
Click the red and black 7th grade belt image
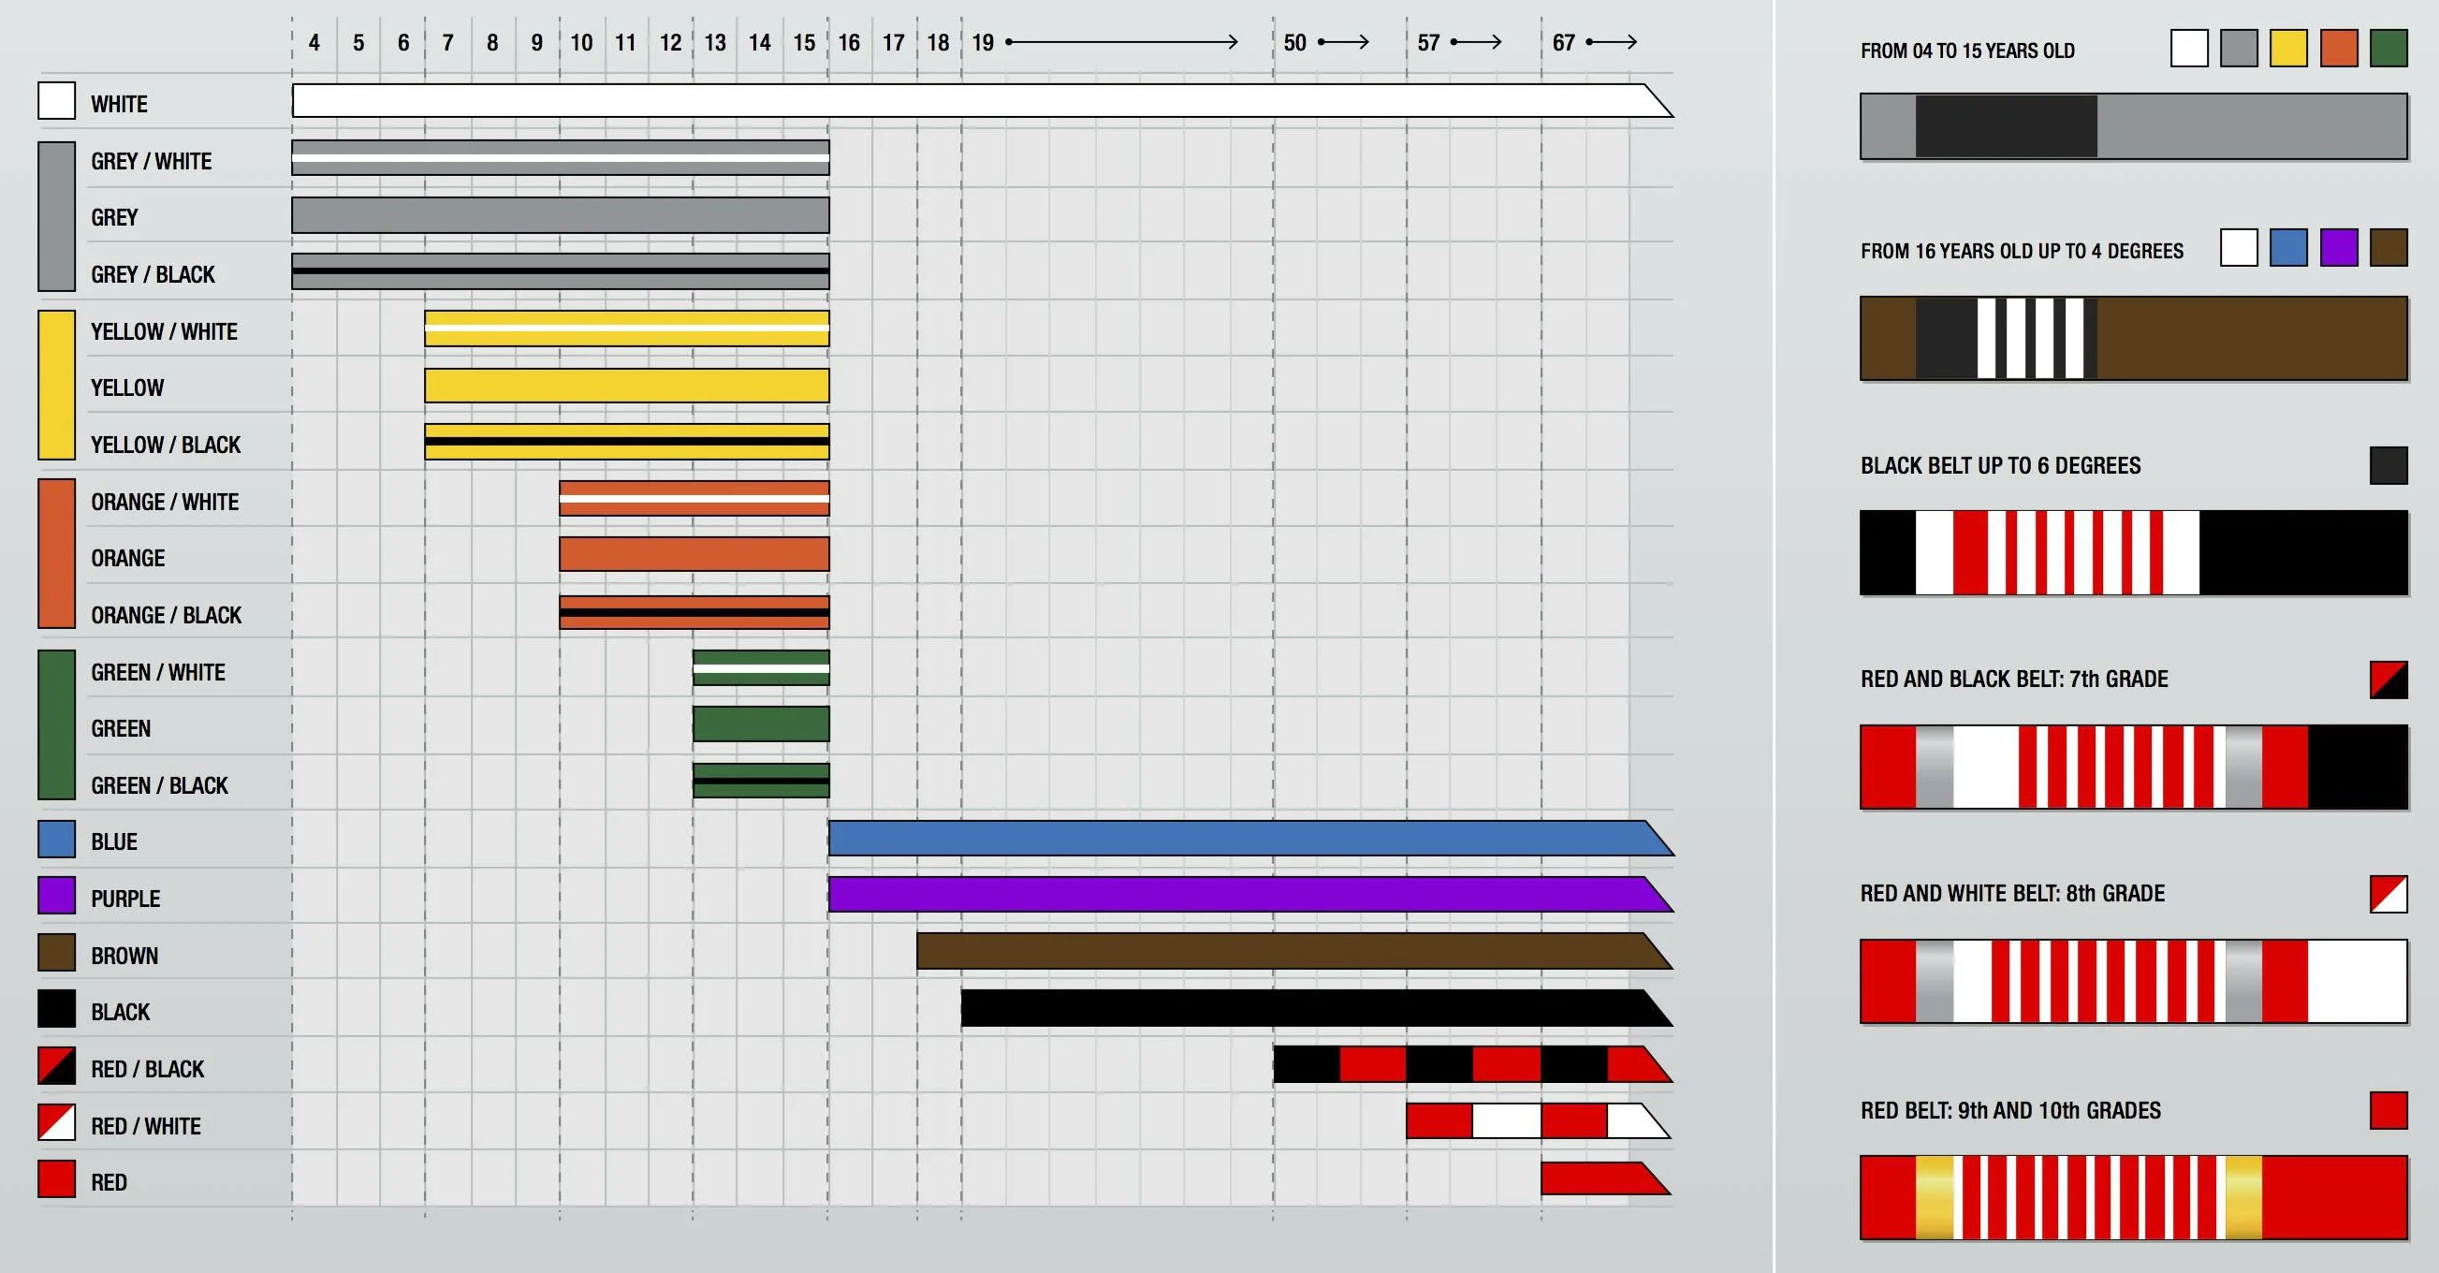point(2134,768)
